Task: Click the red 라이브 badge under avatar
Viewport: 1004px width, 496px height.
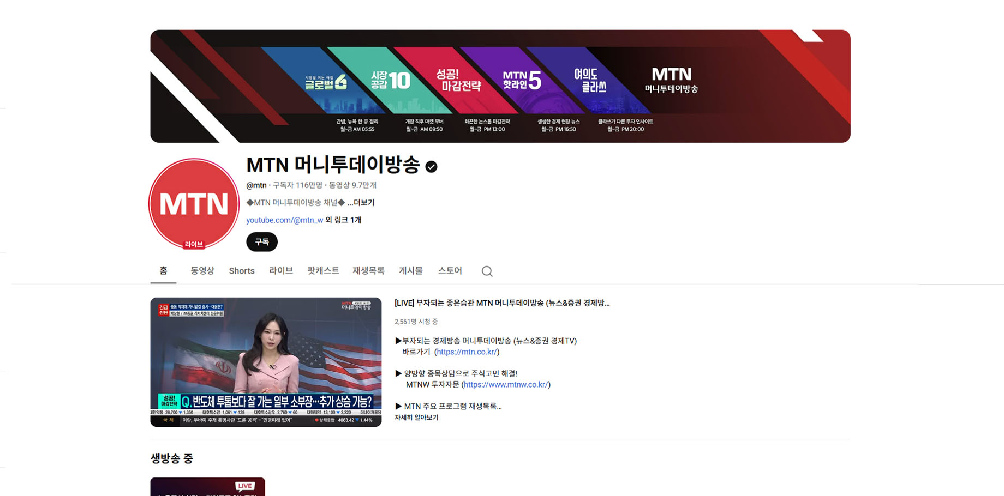Action: coord(194,245)
